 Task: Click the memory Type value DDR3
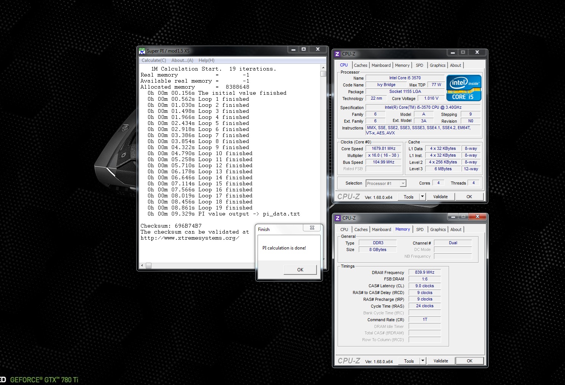coord(378,243)
